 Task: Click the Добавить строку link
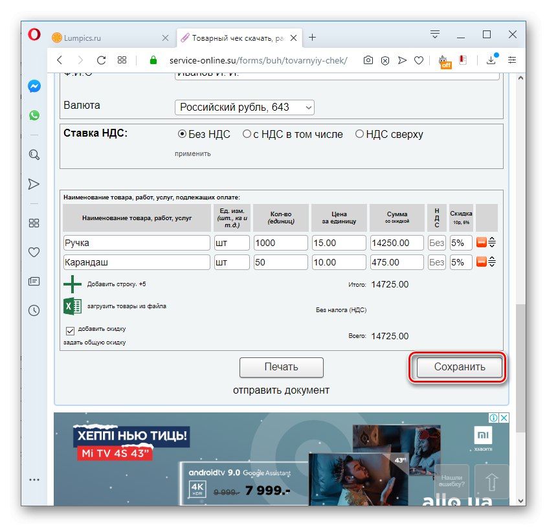click(111, 284)
